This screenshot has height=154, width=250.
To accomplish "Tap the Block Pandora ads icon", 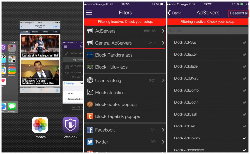I will tap(90, 55).
